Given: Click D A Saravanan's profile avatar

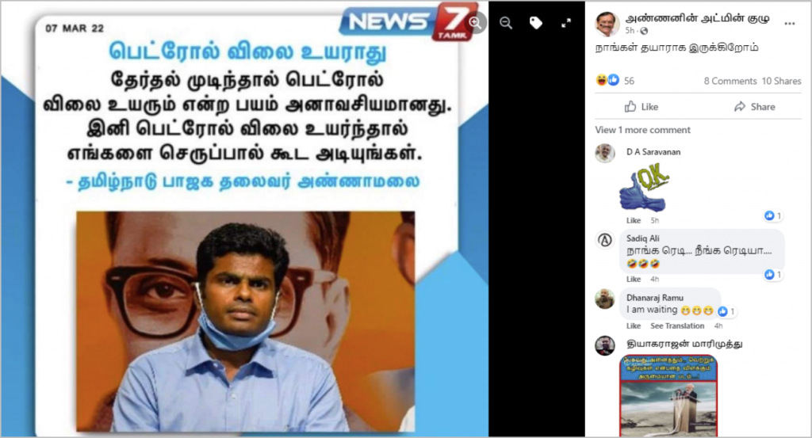Looking at the screenshot, I should 605,153.
